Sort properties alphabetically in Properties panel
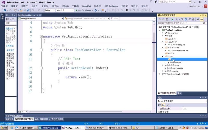The image size is (208, 130). 163,105
